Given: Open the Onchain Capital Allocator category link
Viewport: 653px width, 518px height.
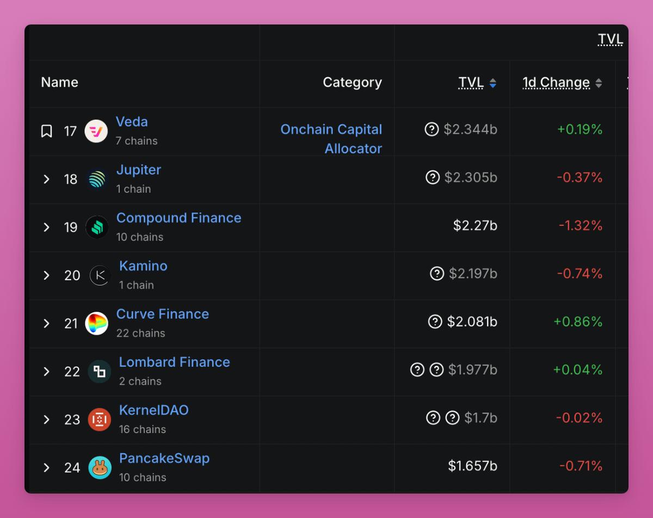Looking at the screenshot, I should point(331,139).
